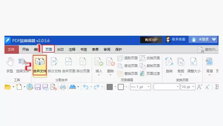The width and height of the screenshot is (223, 126).
Task: Switch to the Form (表单) tab
Action: coord(95,49)
